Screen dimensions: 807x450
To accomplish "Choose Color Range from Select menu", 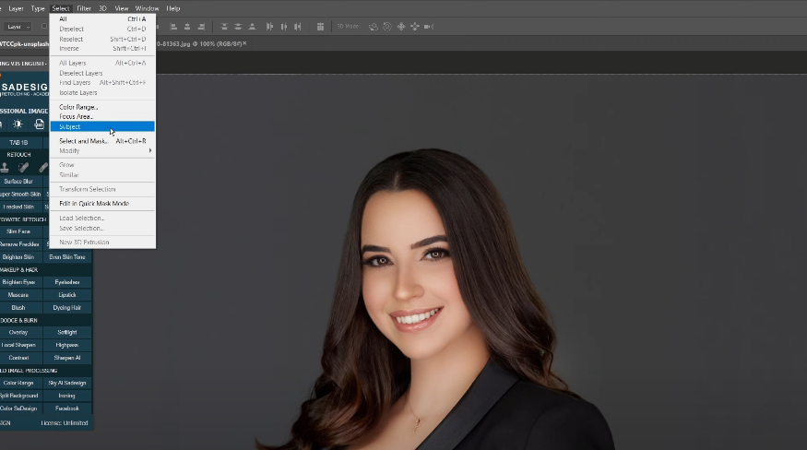I will click(x=102, y=107).
